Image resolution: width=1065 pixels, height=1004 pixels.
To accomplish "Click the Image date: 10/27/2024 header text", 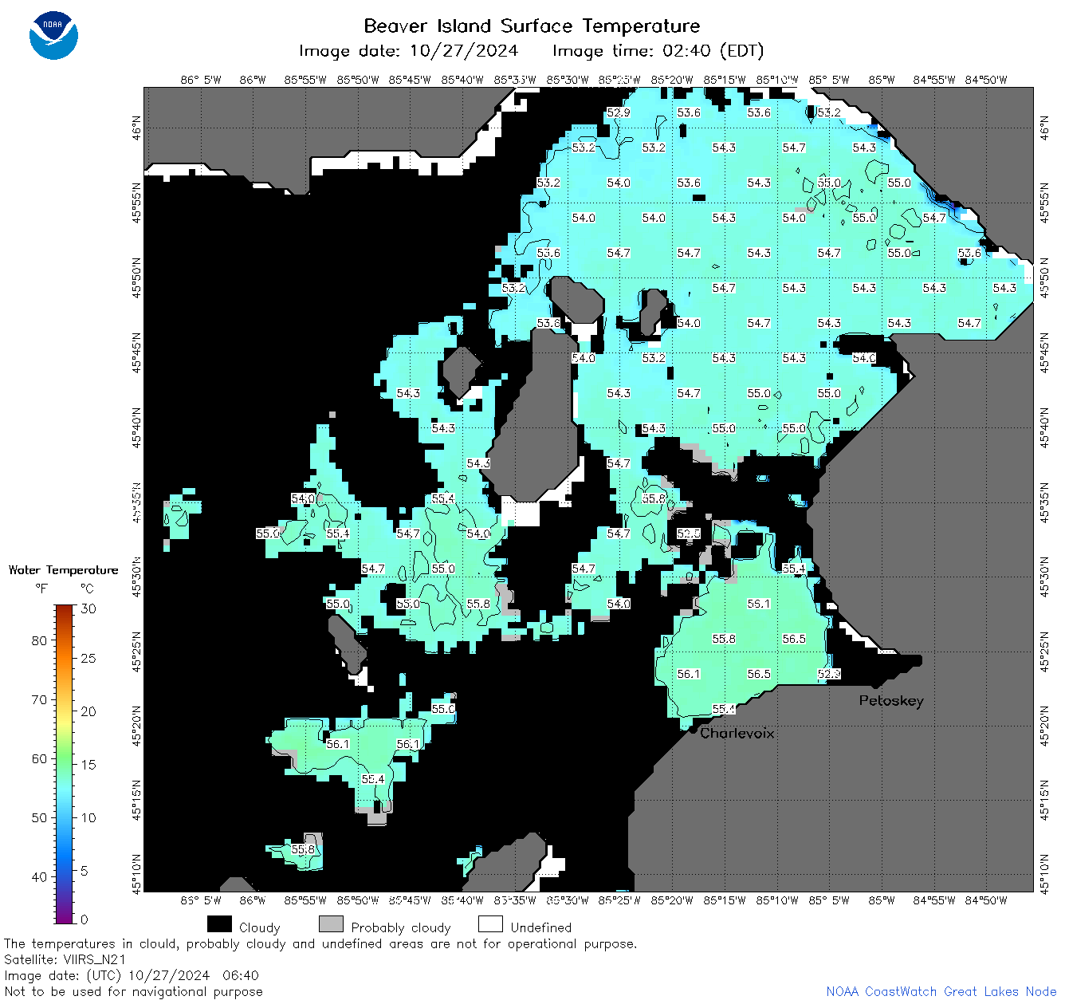I will 408,51.
